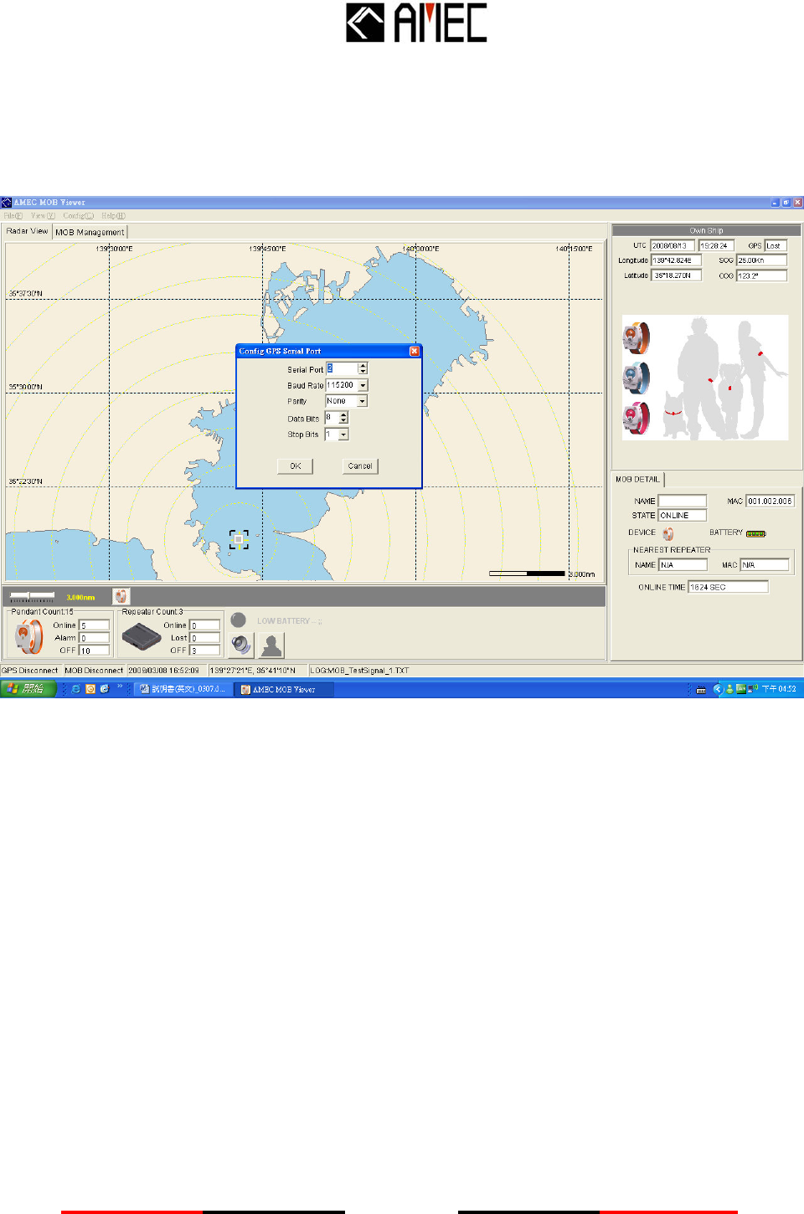Click the Serial Port number field
The width and height of the screenshot is (804, 1214).
tap(342, 368)
